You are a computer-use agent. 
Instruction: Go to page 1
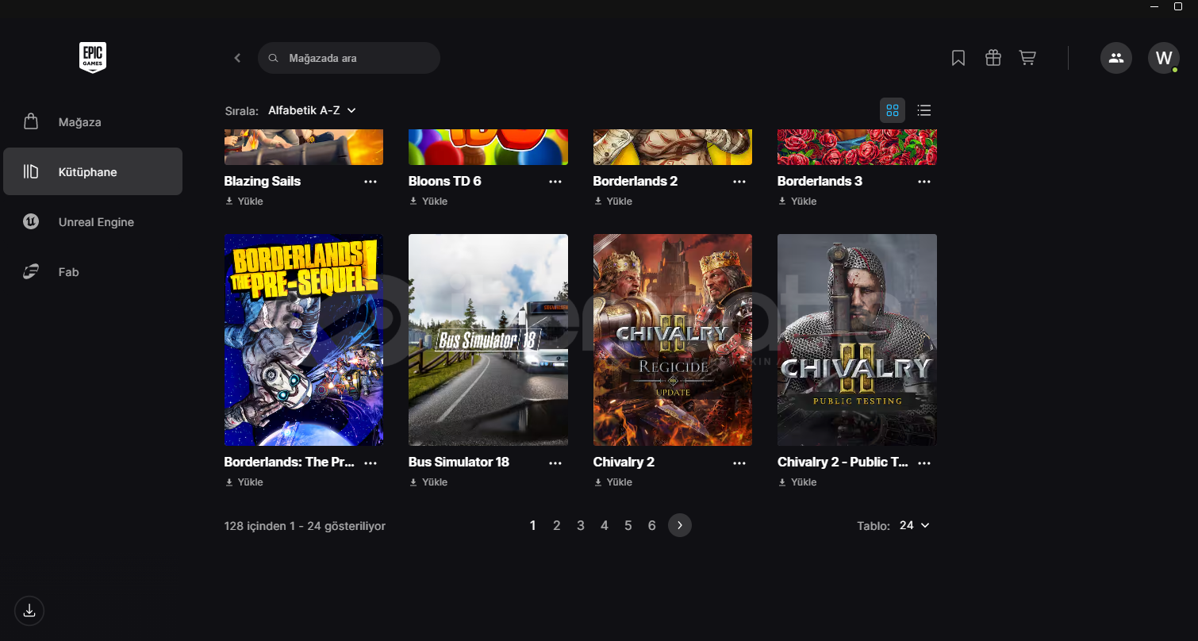click(533, 525)
